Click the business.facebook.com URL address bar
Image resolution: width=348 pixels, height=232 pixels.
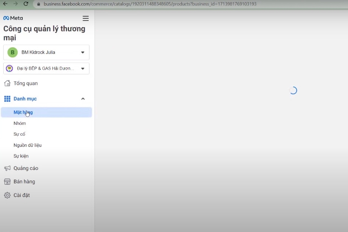(x=150, y=4)
